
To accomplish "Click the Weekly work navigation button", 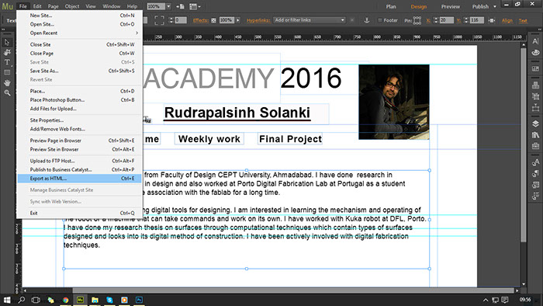I will tap(209, 139).
